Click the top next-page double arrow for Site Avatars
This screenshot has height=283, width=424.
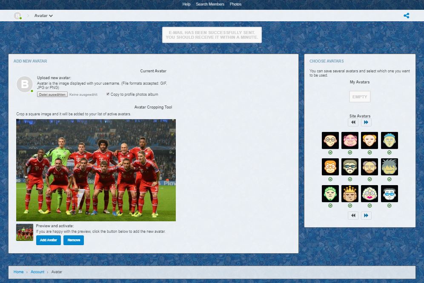(366, 122)
